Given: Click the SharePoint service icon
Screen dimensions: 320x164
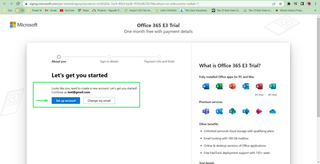Looking at the screenshot, I should coord(232,111).
